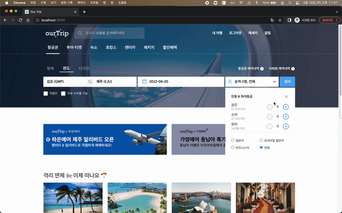Open the 2022-06-20 date picker field
Screen dimensions: 342x213
click(181, 82)
